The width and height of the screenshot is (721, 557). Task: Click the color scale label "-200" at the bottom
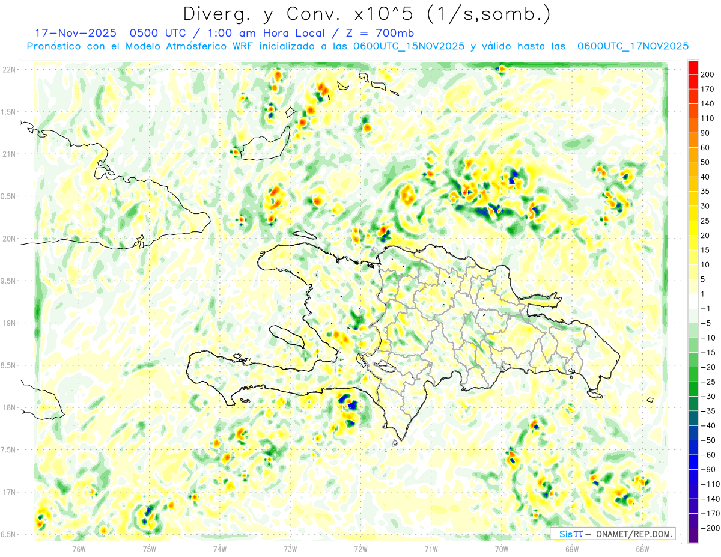click(x=711, y=528)
